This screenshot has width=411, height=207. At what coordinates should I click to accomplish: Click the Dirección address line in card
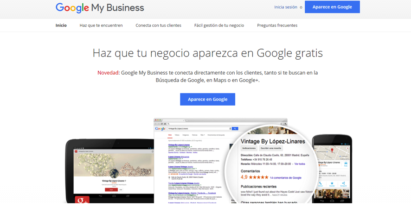[275, 155]
